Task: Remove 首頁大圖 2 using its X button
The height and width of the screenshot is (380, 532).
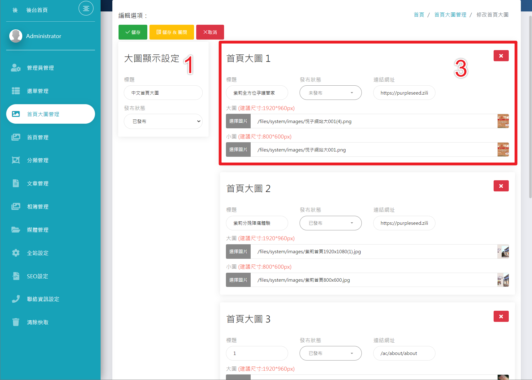Action: pos(501,186)
